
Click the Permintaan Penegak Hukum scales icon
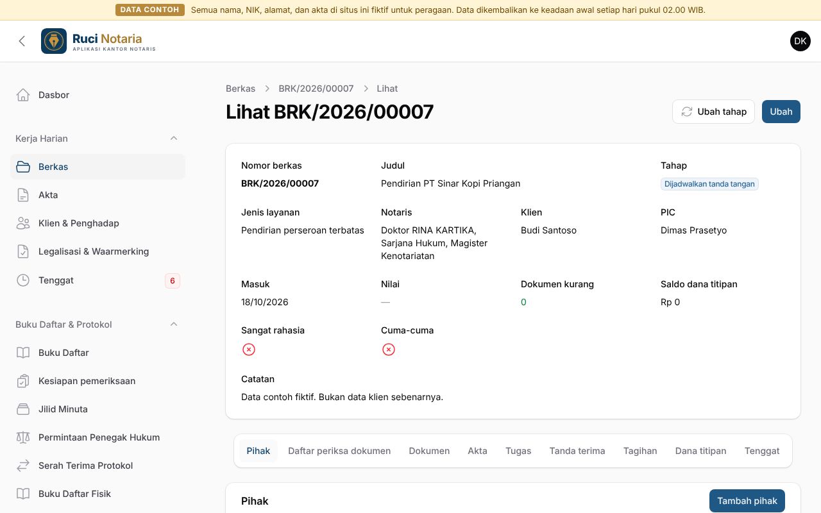click(23, 437)
